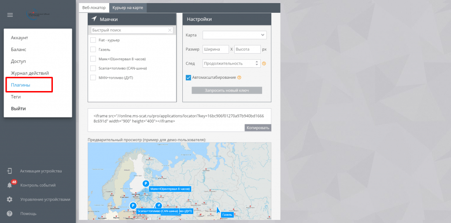Click the device management gear icon
Image resolution: width=451 pixels, height=223 pixels.
click(x=9, y=199)
